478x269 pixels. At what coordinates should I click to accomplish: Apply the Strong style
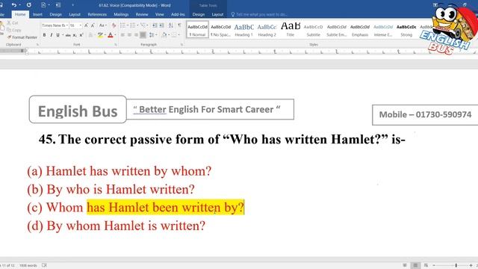coord(406,30)
